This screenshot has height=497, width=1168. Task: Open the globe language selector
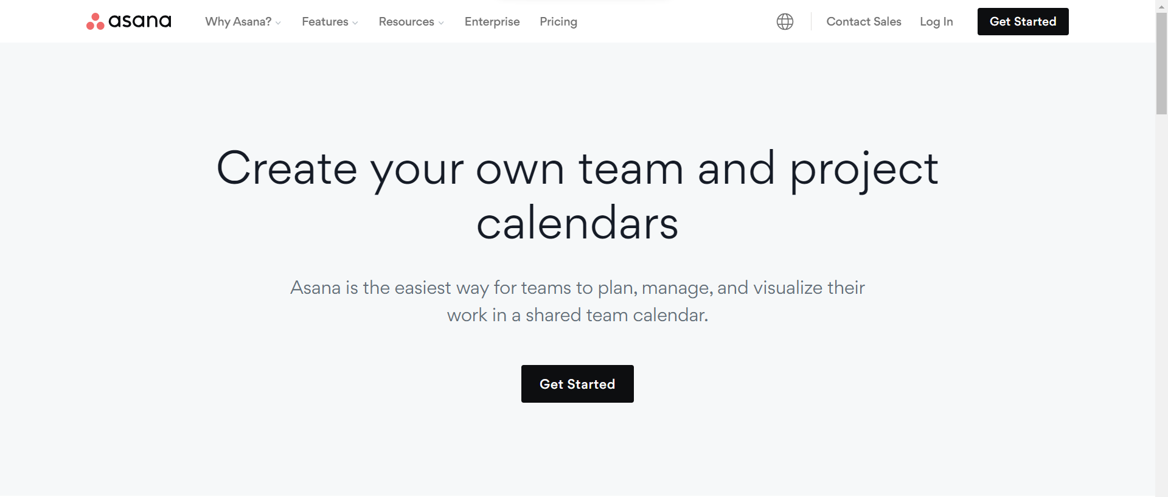[x=785, y=22]
